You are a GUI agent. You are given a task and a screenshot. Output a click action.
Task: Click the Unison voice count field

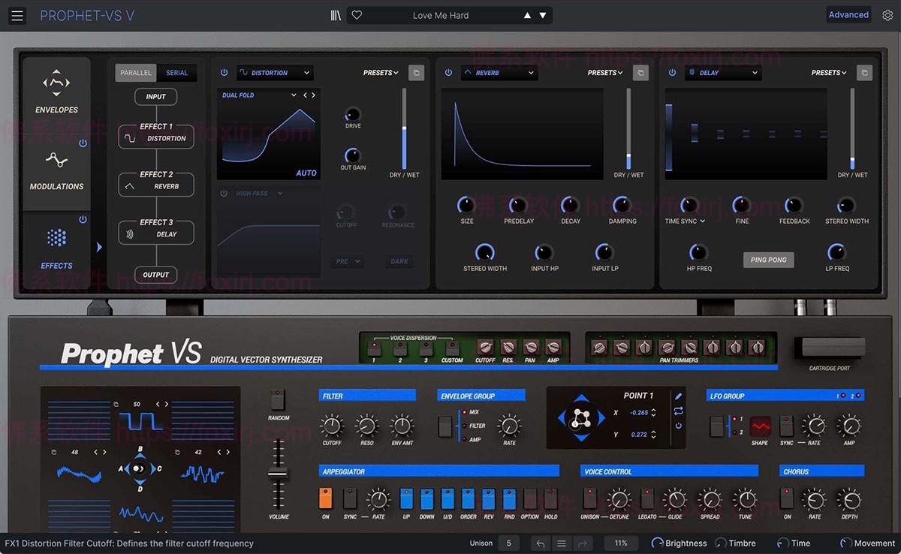point(508,543)
